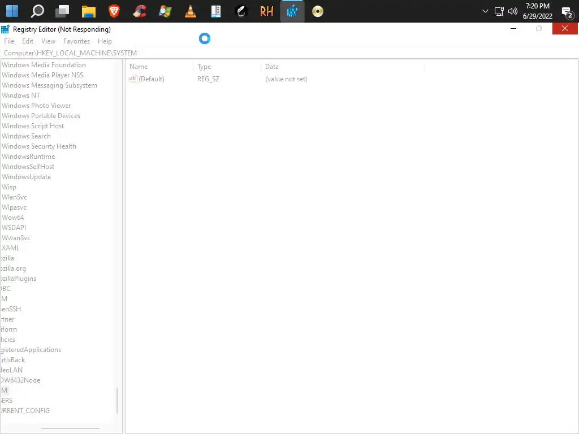Show hidden tray icons chevron

(x=485, y=11)
